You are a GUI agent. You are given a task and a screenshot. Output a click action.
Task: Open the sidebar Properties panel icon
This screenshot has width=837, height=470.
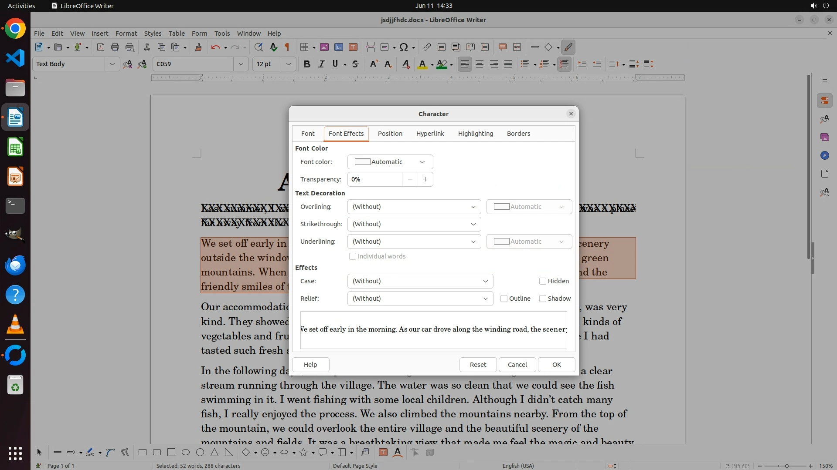(x=824, y=101)
